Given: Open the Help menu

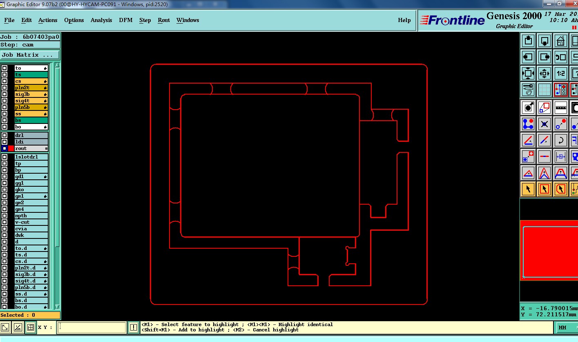Looking at the screenshot, I should (x=404, y=20).
